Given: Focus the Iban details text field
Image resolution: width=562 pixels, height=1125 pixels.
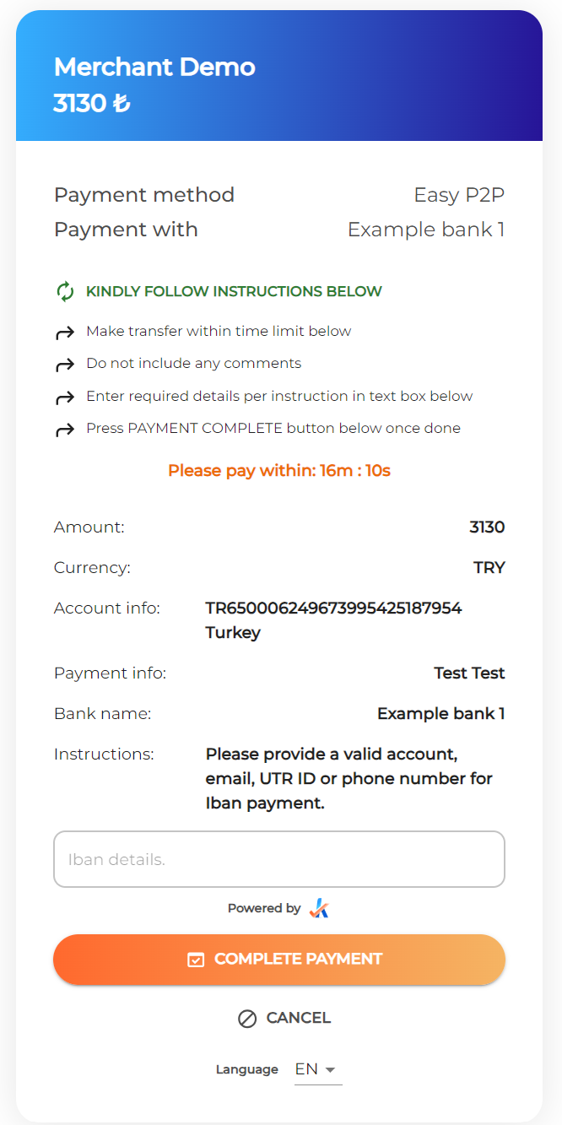Looking at the screenshot, I should [279, 859].
